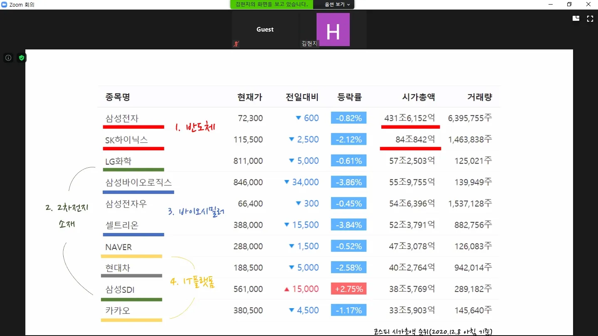Click the 현재가 column header
This screenshot has height=336, width=598.
(250, 97)
